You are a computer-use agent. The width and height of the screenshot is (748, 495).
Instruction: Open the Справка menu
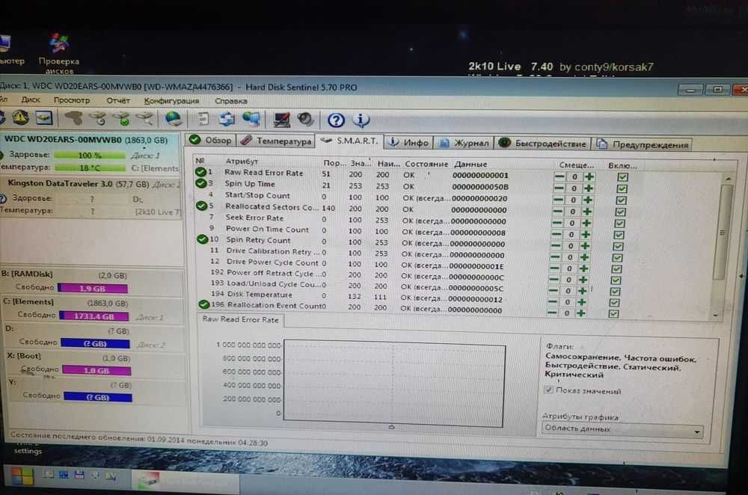click(231, 101)
